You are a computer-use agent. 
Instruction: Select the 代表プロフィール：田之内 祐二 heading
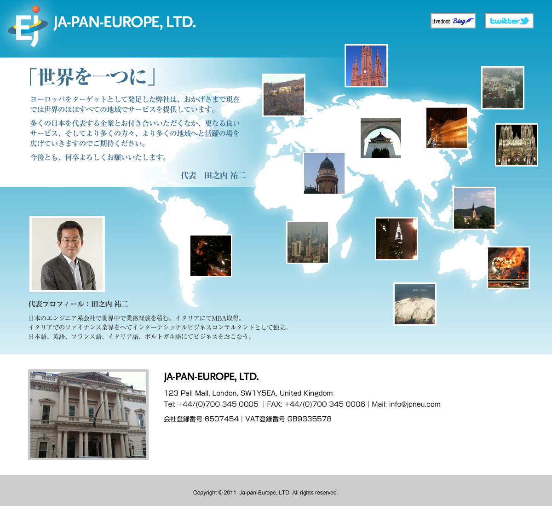(78, 304)
